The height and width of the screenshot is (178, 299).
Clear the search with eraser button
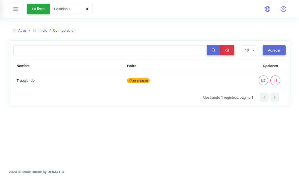(227, 50)
